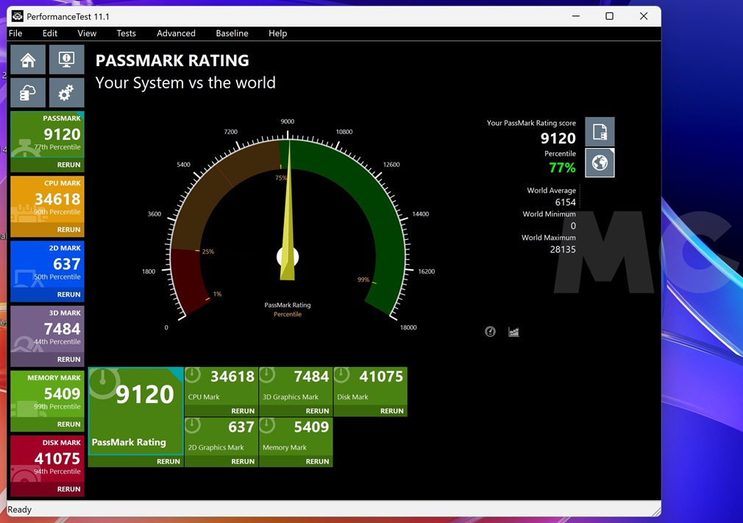The width and height of the screenshot is (743, 523).
Task: Save results using the document icon
Action: click(600, 132)
